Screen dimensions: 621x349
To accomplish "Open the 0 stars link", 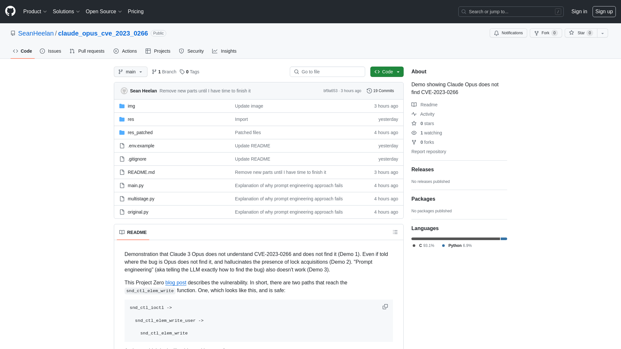I will [423, 123].
